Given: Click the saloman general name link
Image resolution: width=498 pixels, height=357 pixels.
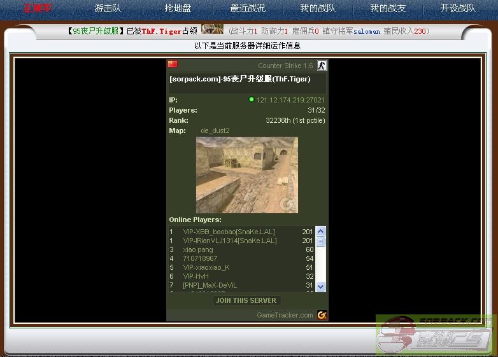Looking at the screenshot, I should [367, 31].
